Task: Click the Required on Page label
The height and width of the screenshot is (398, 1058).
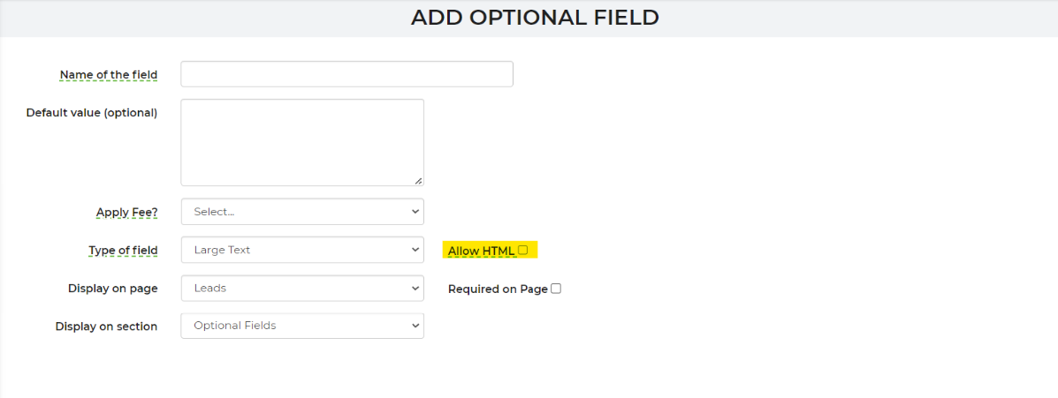Action: (498, 289)
